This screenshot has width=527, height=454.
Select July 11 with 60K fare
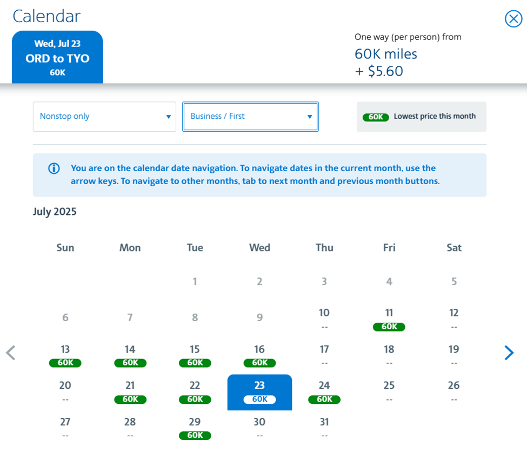[x=389, y=319]
